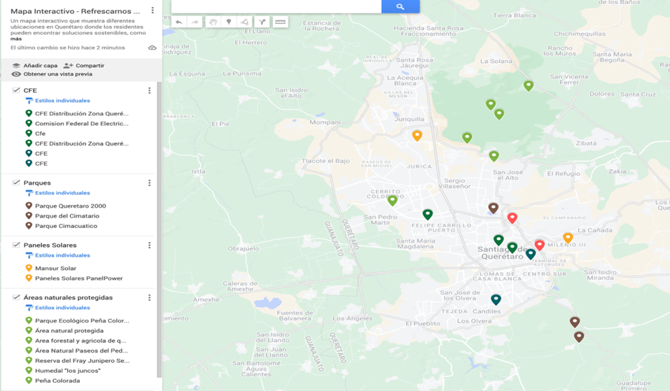The image size is (670, 391).
Task: Select the hand pan tool
Action: tap(212, 22)
